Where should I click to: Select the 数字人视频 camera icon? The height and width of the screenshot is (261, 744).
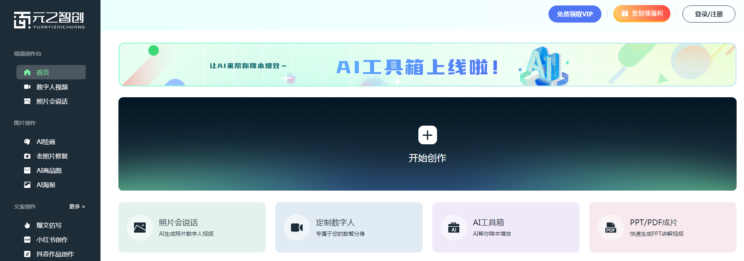[27, 87]
